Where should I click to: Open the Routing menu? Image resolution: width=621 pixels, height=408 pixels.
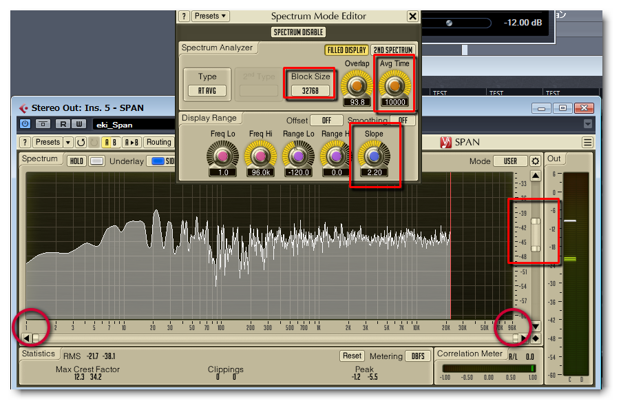(x=159, y=143)
